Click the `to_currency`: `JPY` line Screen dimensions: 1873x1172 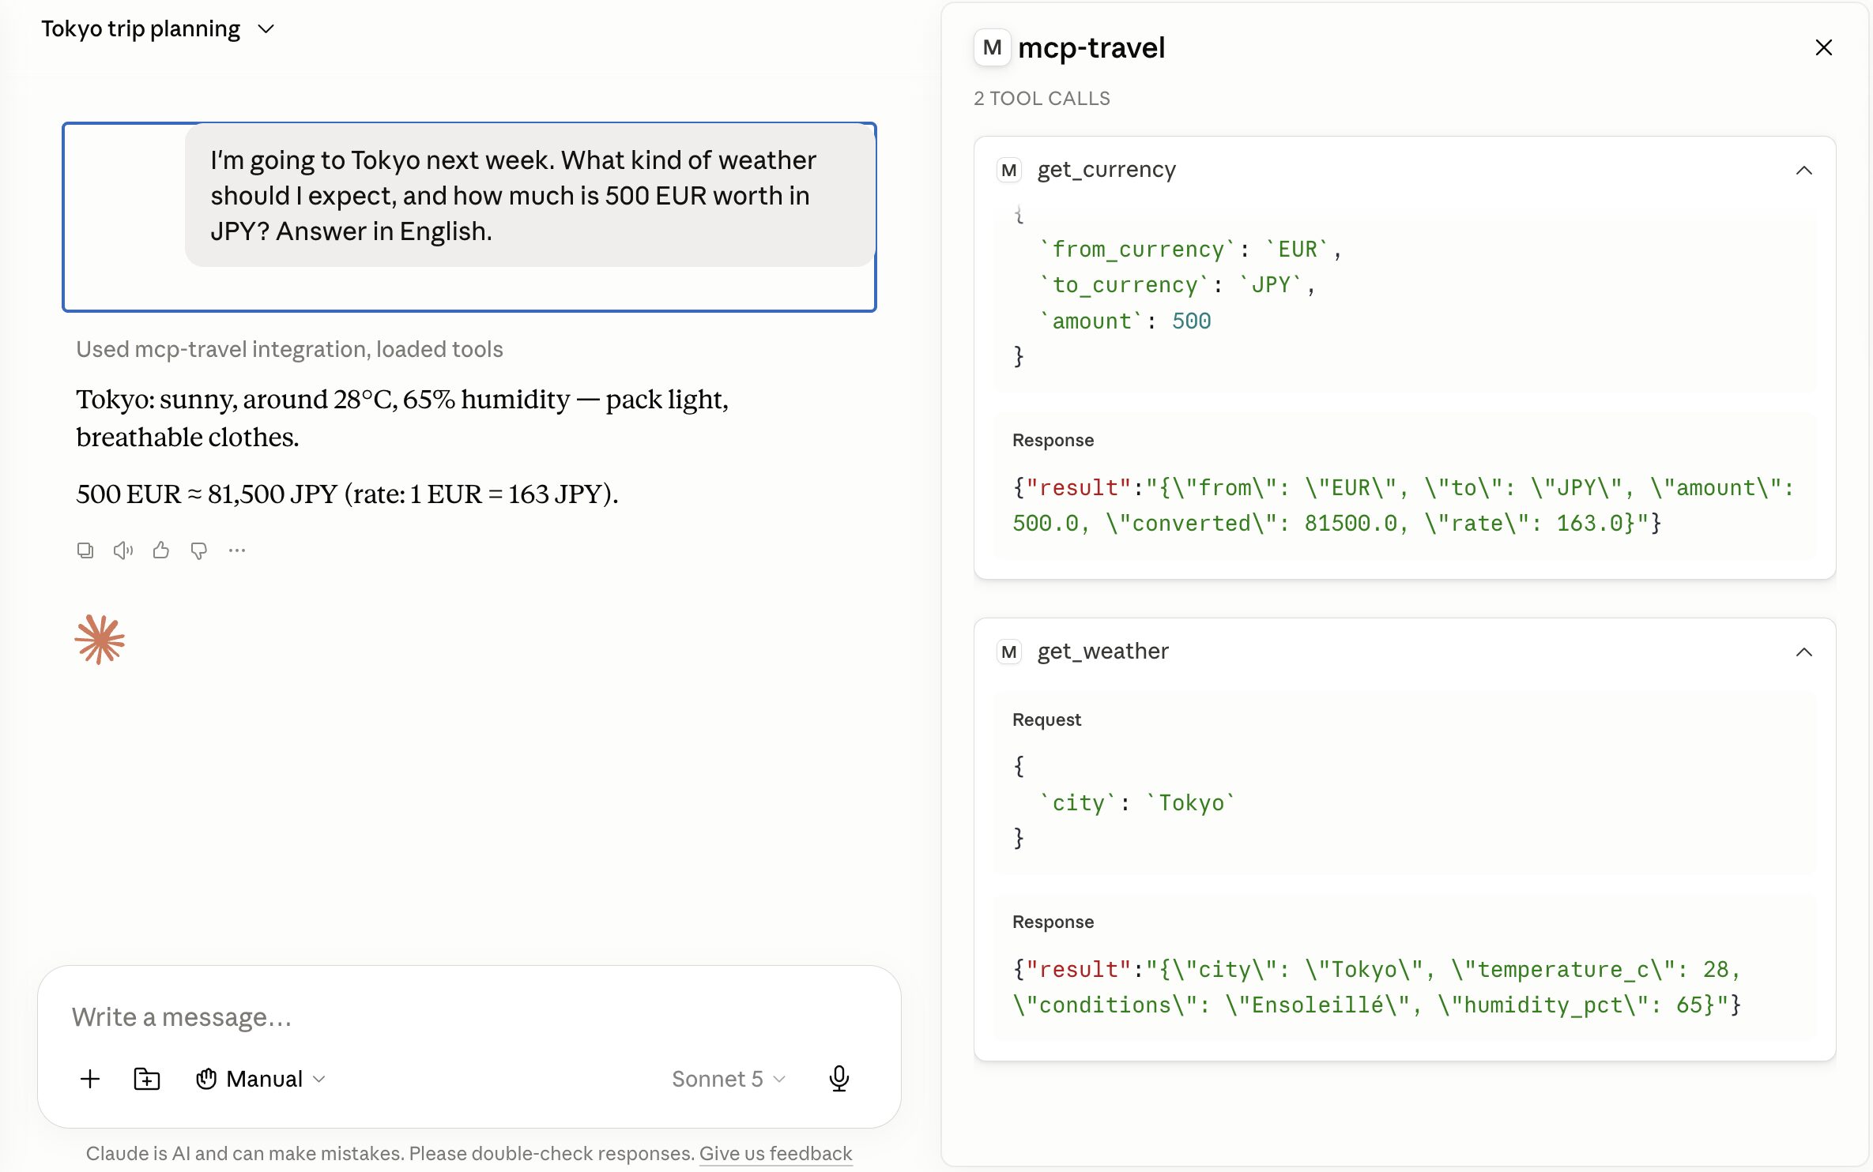(x=1177, y=285)
